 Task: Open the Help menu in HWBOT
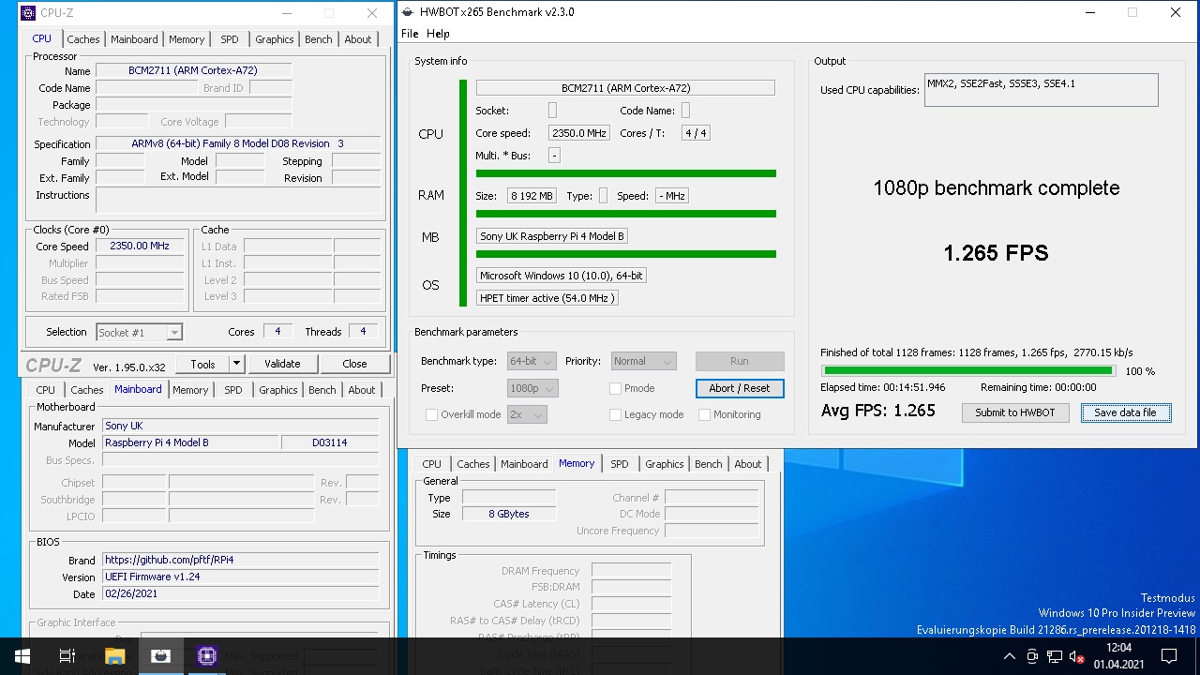[438, 34]
